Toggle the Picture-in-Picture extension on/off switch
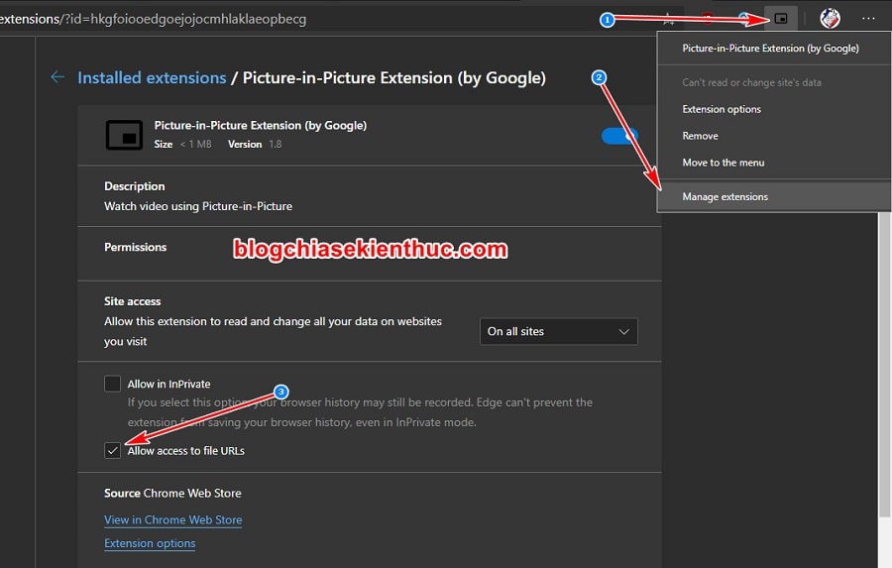This screenshot has height=568, width=892. pyautogui.click(x=619, y=136)
